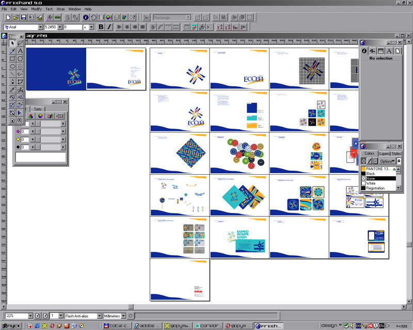The width and height of the screenshot is (413, 330).
Task: Select the Skew tool
Action: [20, 105]
